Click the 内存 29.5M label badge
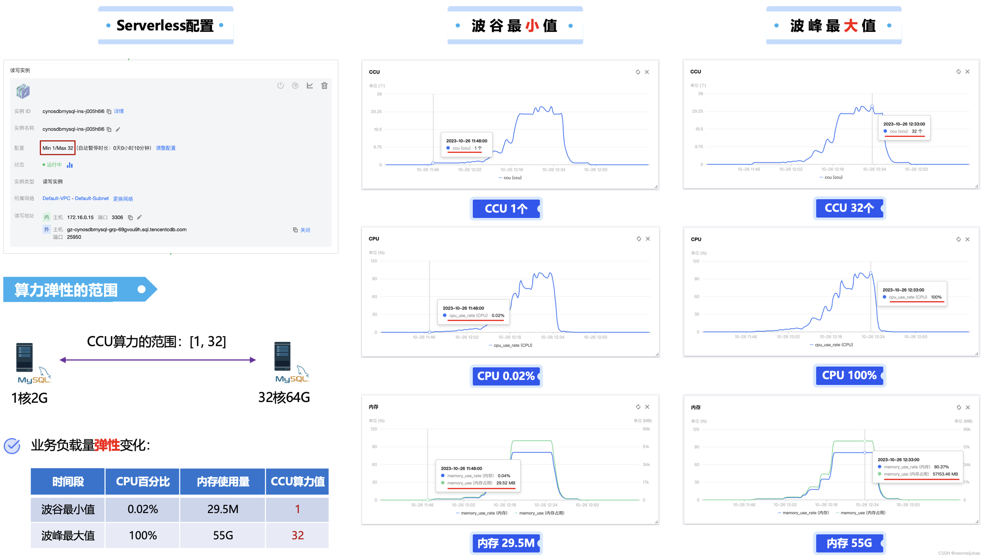 506,543
